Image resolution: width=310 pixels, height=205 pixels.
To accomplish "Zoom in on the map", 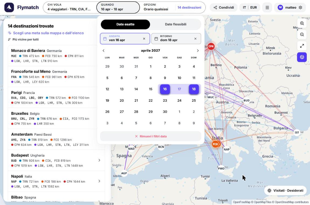I will click(302, 23).
